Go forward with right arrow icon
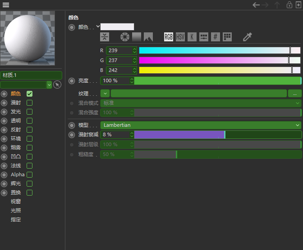Image resolution: width=303 pixels, height=250 pixels. 265,5
